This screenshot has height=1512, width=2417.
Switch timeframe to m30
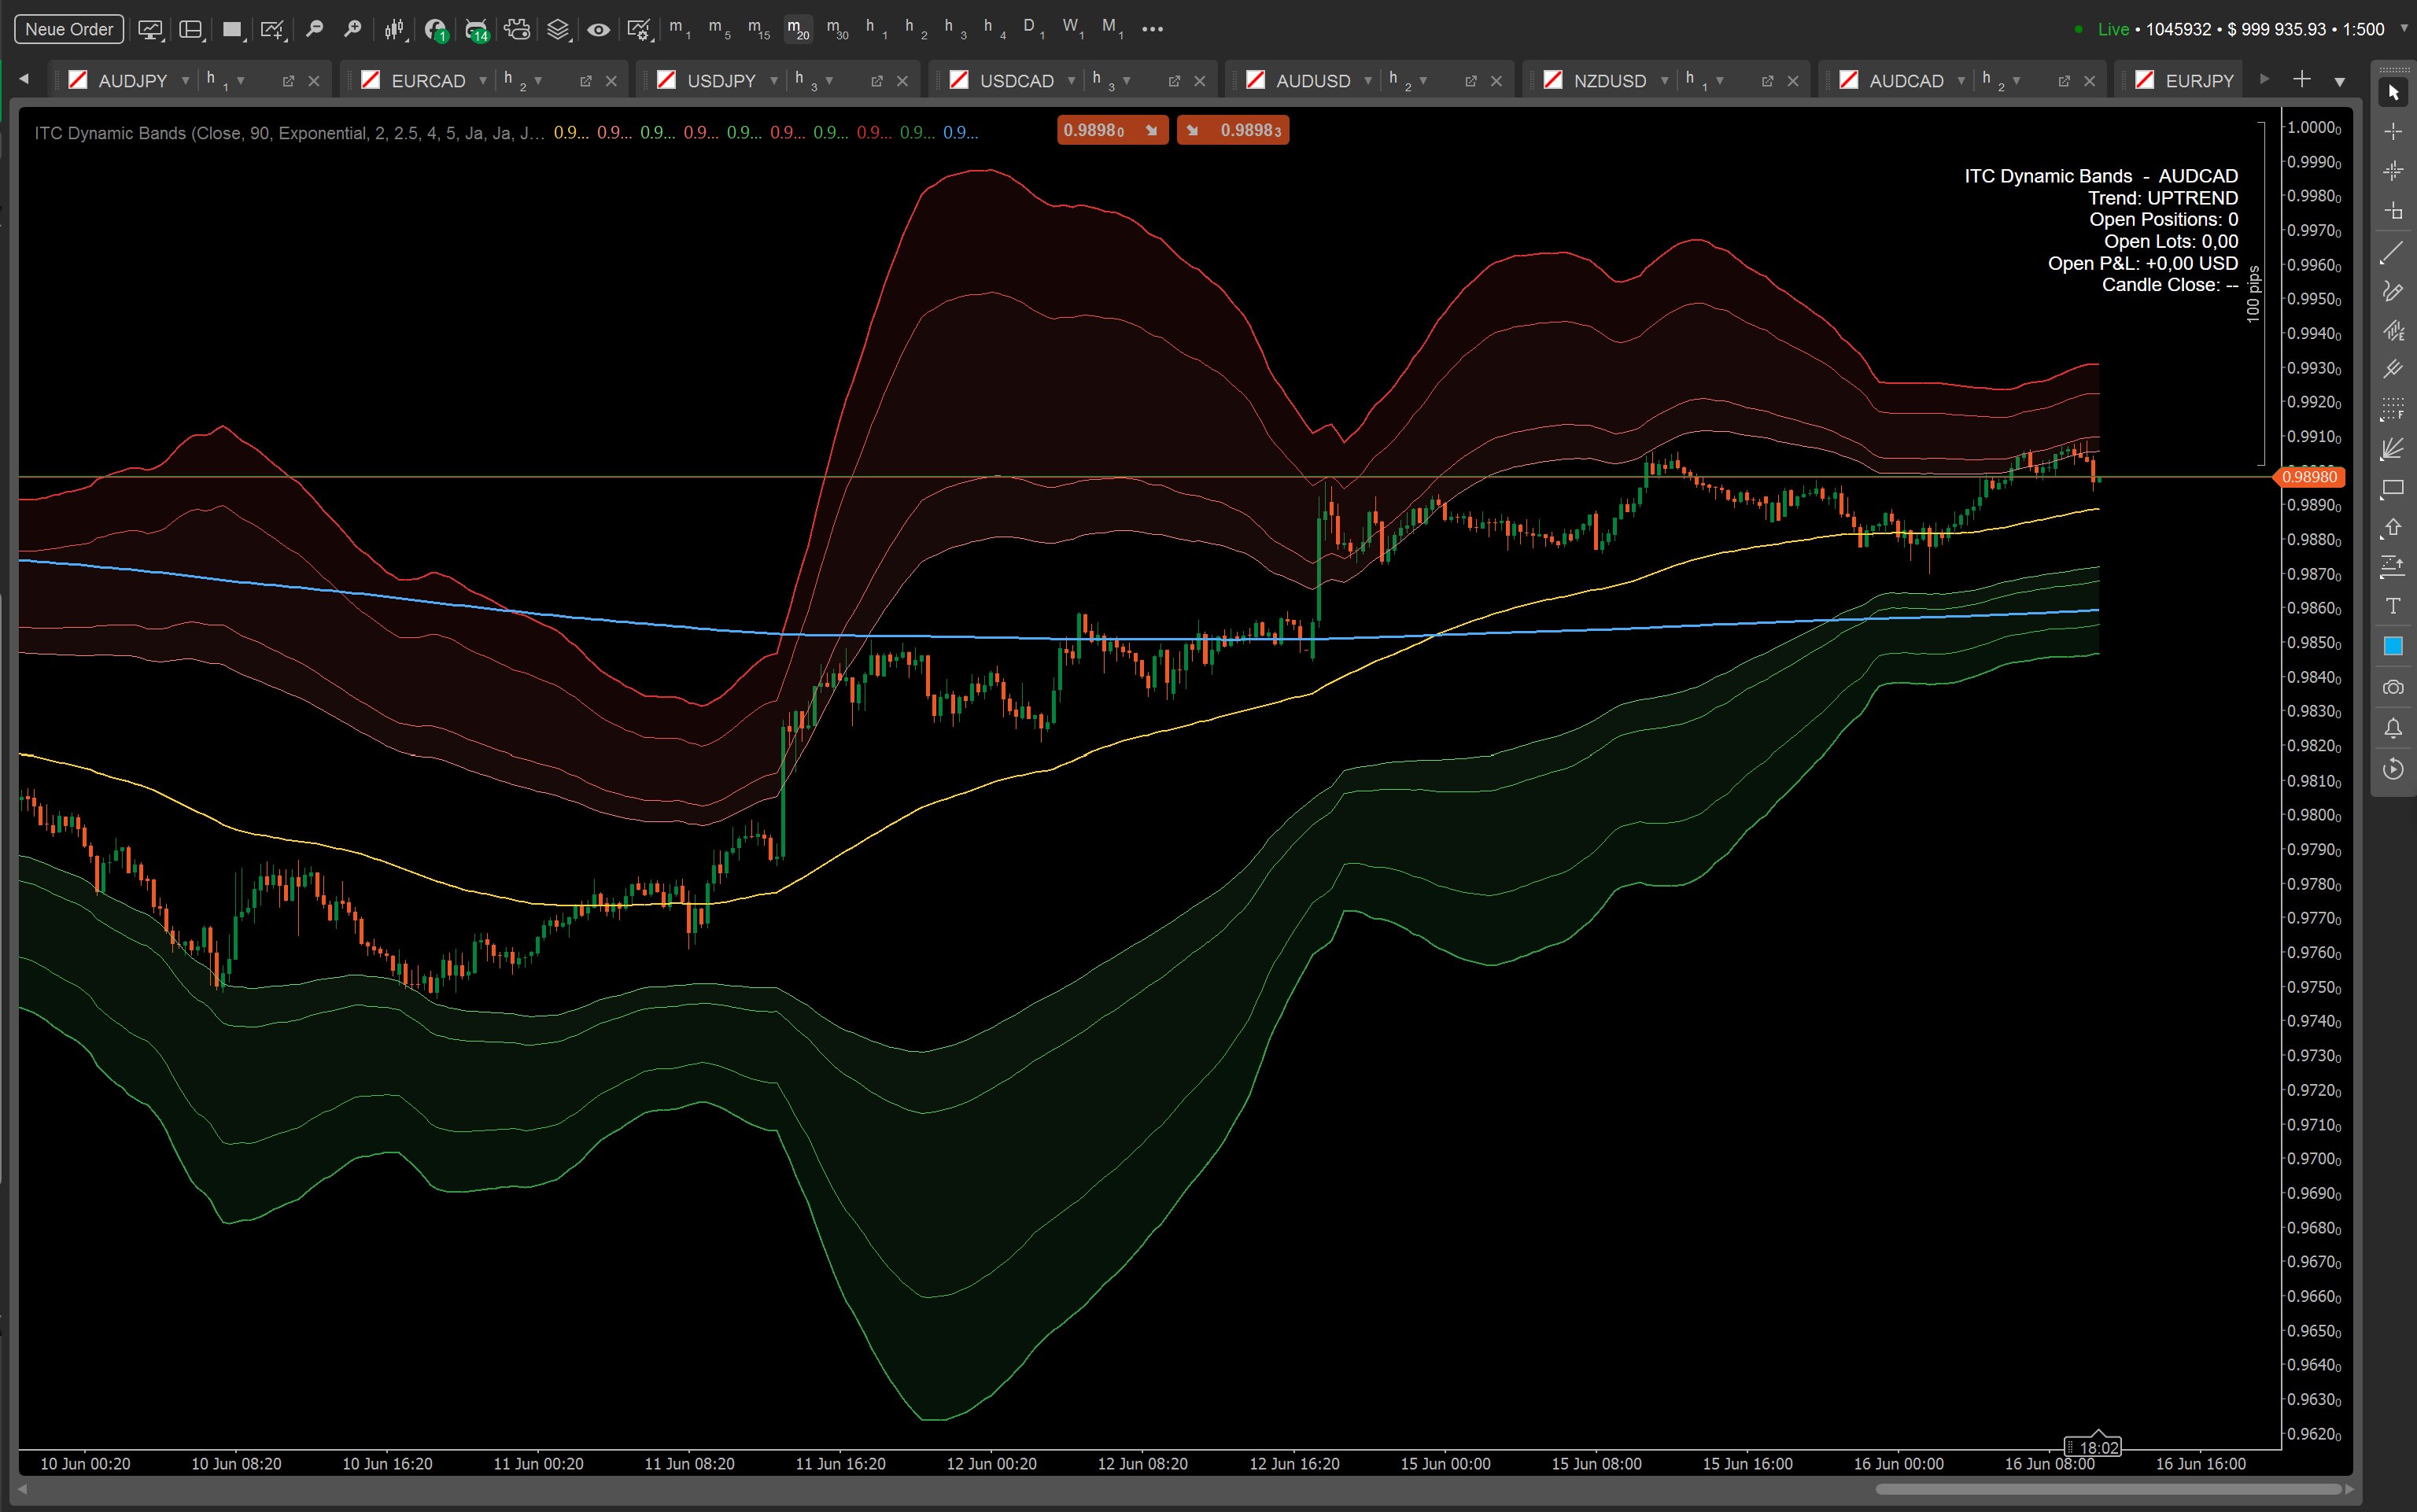coord(837,29)
